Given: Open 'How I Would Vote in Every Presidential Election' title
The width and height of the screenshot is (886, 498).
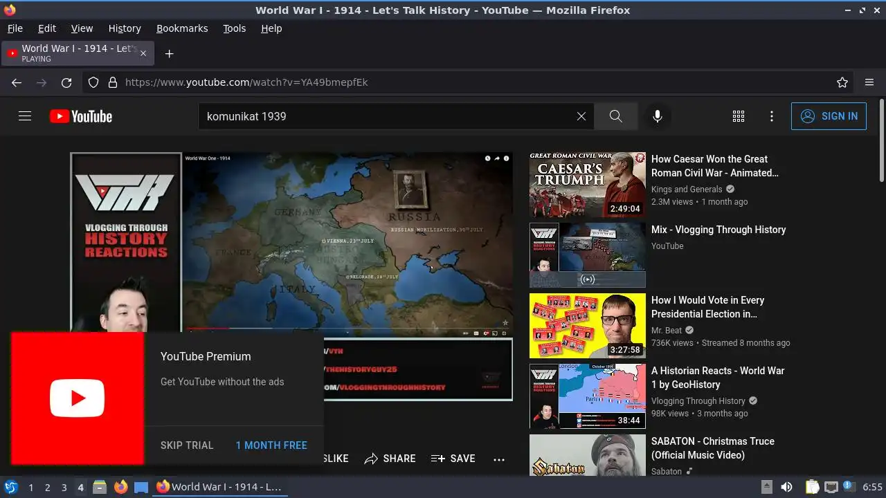Looking at the screenshot, I should click(708, 307).
